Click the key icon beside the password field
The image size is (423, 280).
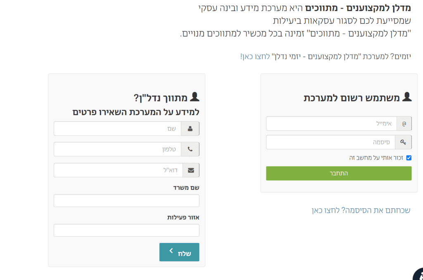pos(404,142)
